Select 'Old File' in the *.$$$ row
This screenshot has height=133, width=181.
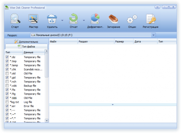click(28, 98)
